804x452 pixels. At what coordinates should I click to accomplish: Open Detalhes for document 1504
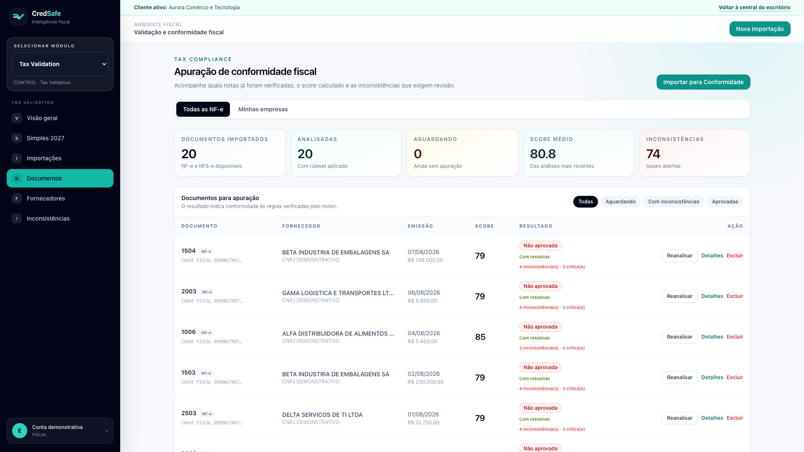tap(712, 256)
